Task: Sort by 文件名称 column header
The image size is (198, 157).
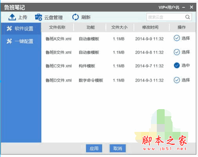Action: [x=57, y=27]
